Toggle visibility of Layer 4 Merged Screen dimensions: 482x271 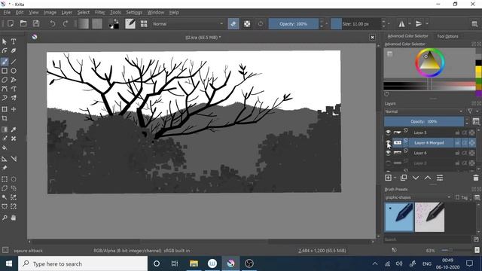[x=389, y=142]
